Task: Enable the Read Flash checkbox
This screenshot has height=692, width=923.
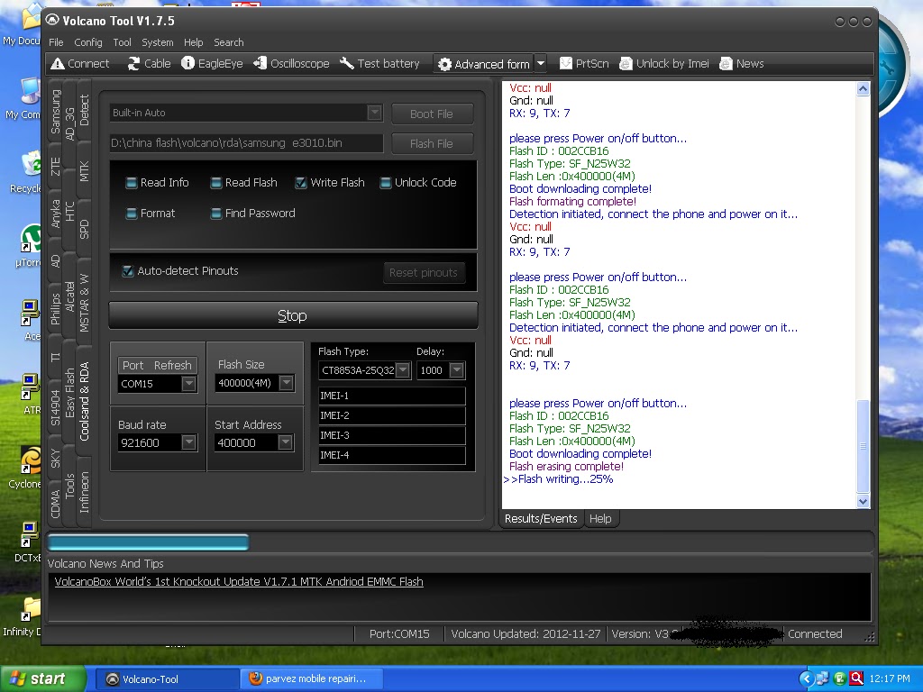Action: 216,183
